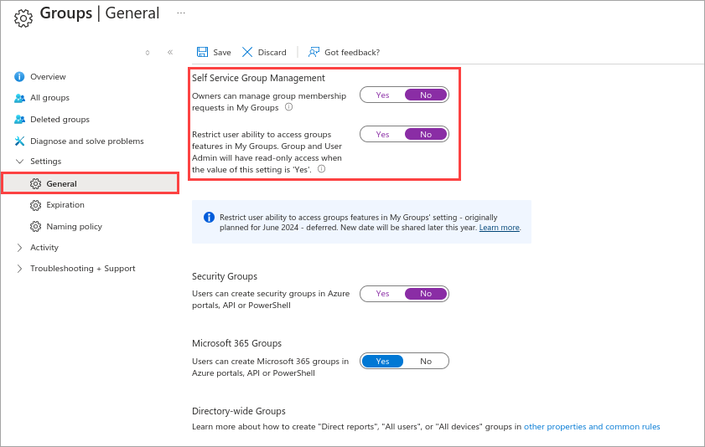
Task: Open Diagnose and solve problems
Action: [87, 141]
